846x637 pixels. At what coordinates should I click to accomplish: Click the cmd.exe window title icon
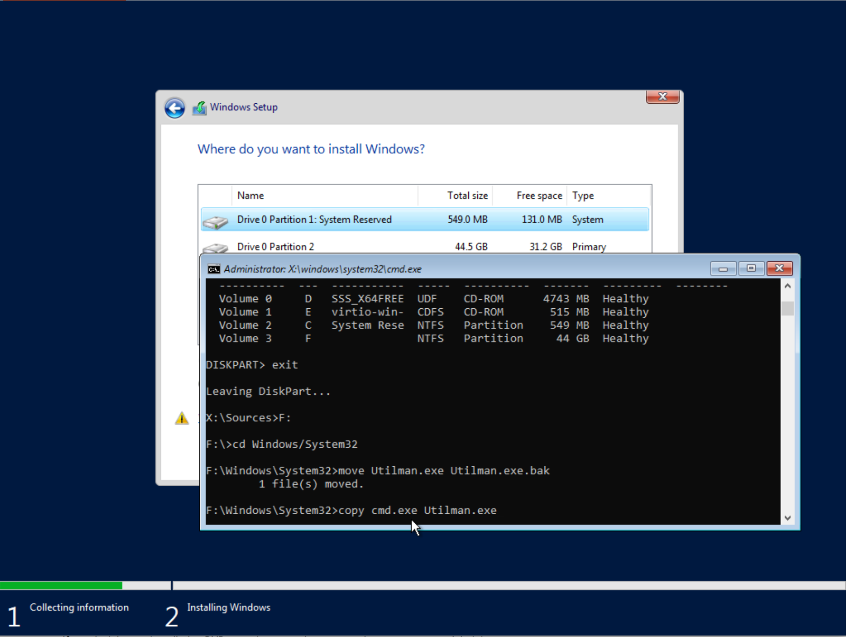(x=214, y=269)
